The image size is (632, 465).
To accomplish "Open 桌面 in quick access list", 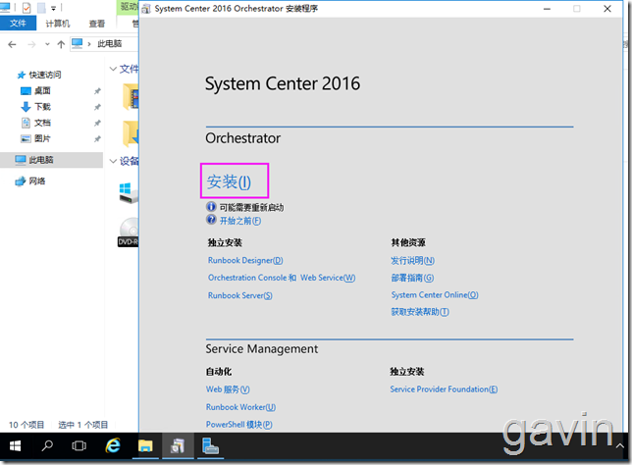I will [42, 90].
